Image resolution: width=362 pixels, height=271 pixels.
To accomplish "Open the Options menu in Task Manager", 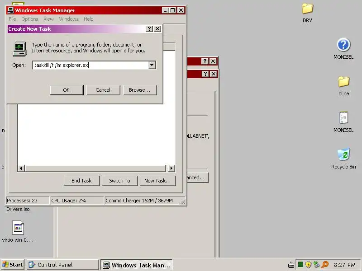I will (x=30, y=19).
